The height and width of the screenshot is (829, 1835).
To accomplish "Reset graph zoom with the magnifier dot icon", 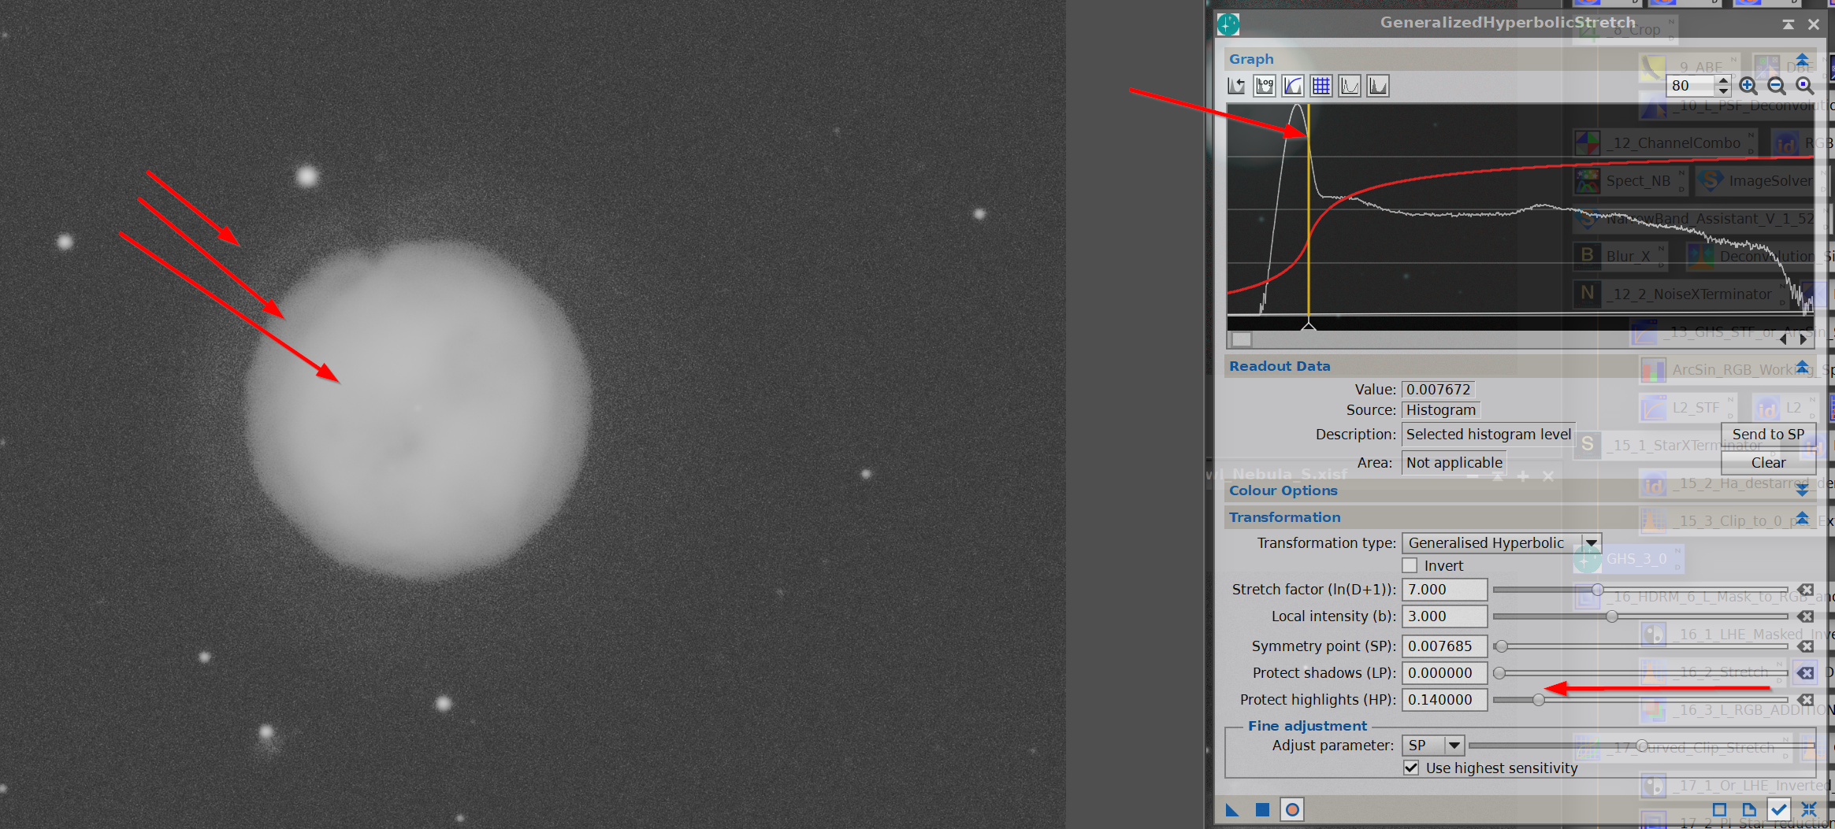I will tap(1804, 86).
